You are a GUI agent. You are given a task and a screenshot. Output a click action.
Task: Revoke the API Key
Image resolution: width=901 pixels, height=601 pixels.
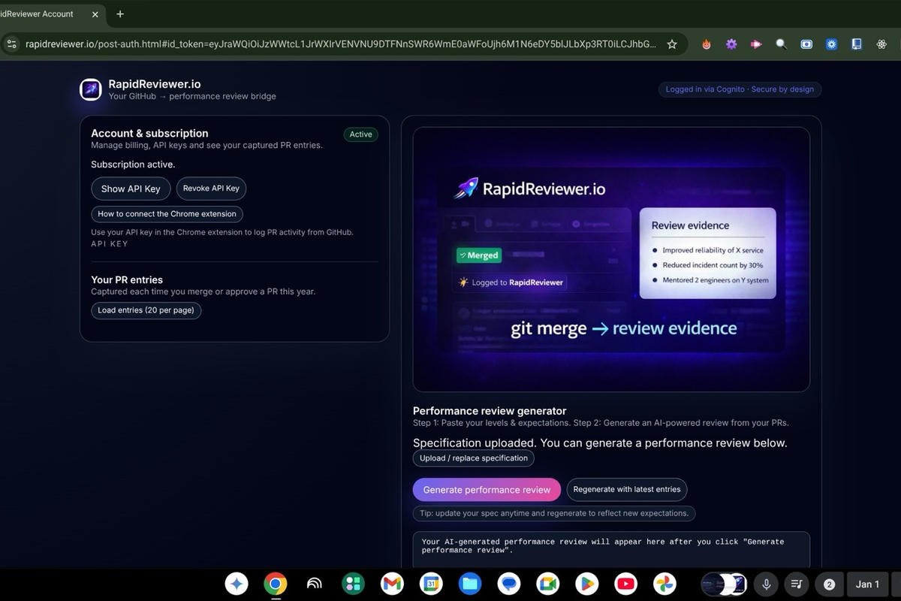coord(211,189)
